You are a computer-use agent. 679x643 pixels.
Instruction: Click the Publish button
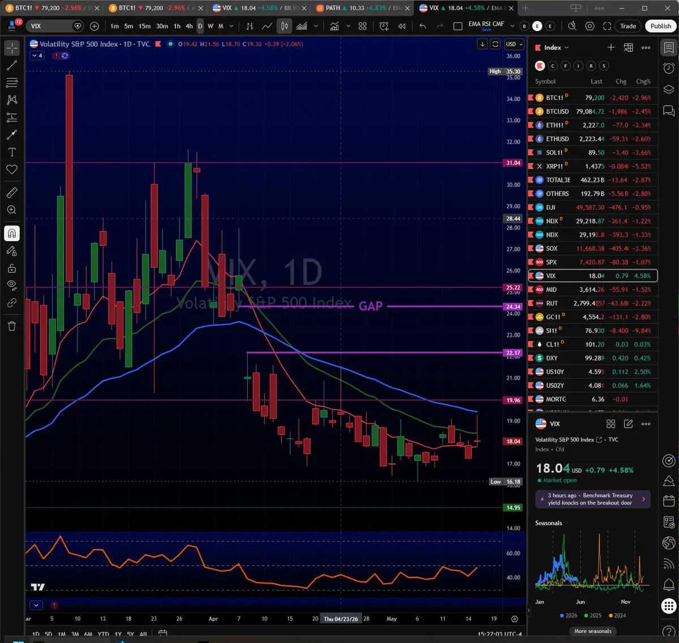660,26
